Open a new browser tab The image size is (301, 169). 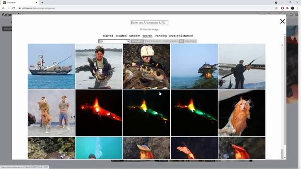[42, 3]
